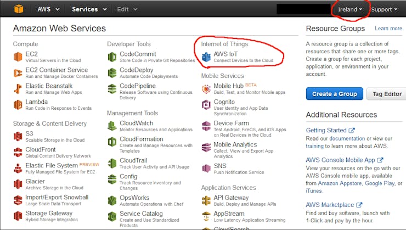Screen dimensions: 406x230
Task: Open the Device Farm service name
Action: [x=232, y=123]
